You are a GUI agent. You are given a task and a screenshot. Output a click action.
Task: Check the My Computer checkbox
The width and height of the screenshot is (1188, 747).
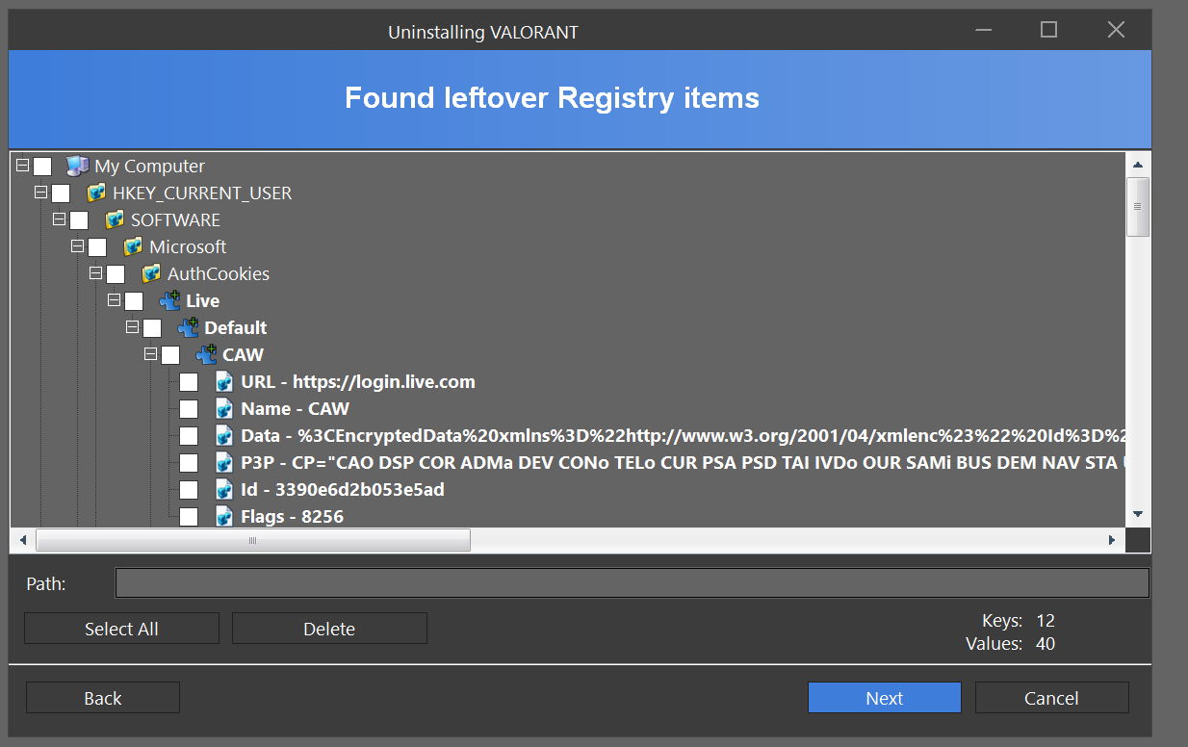coord(42,167)
